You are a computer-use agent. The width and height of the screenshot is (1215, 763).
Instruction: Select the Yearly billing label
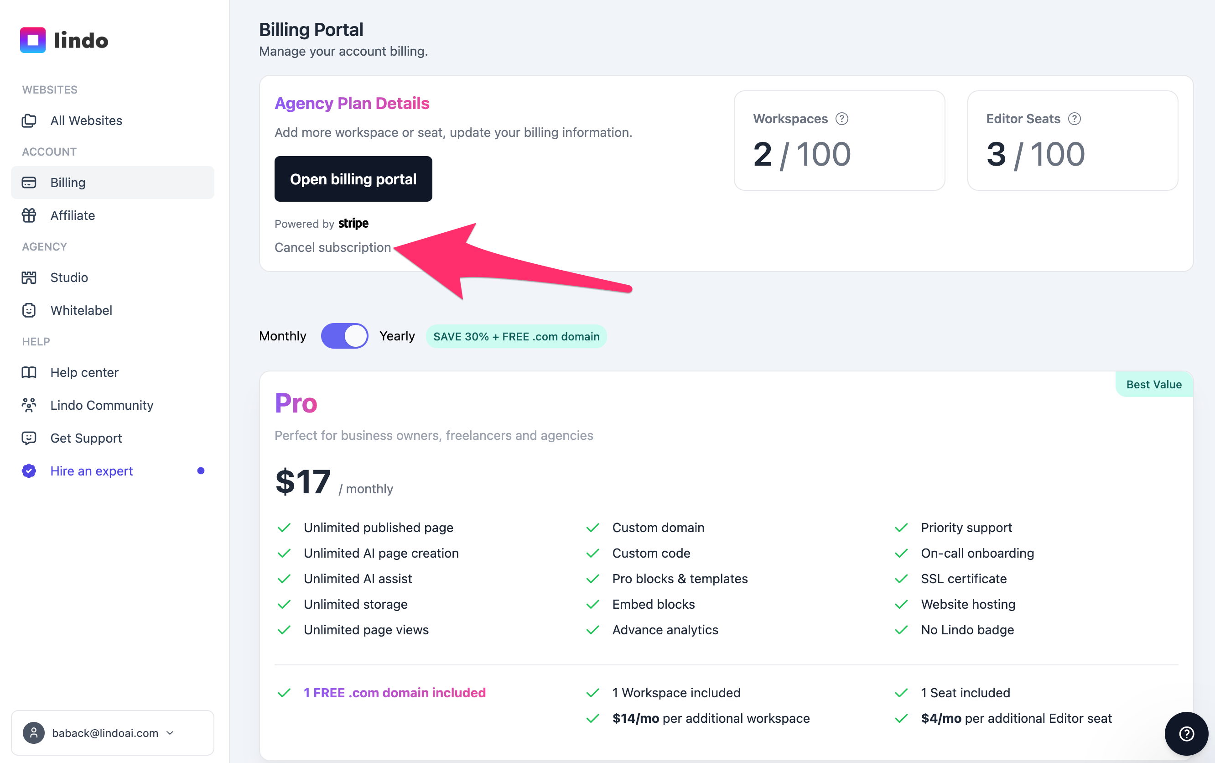pyautogui.click(x=397, y=336)
